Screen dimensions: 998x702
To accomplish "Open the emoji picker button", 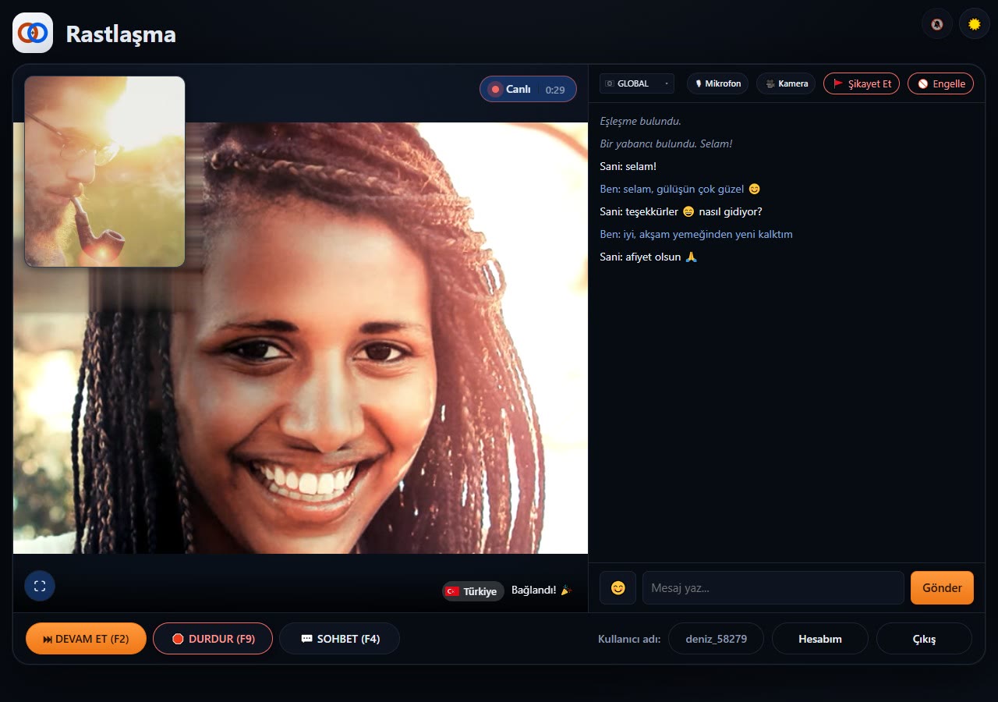I will point(618,588).
